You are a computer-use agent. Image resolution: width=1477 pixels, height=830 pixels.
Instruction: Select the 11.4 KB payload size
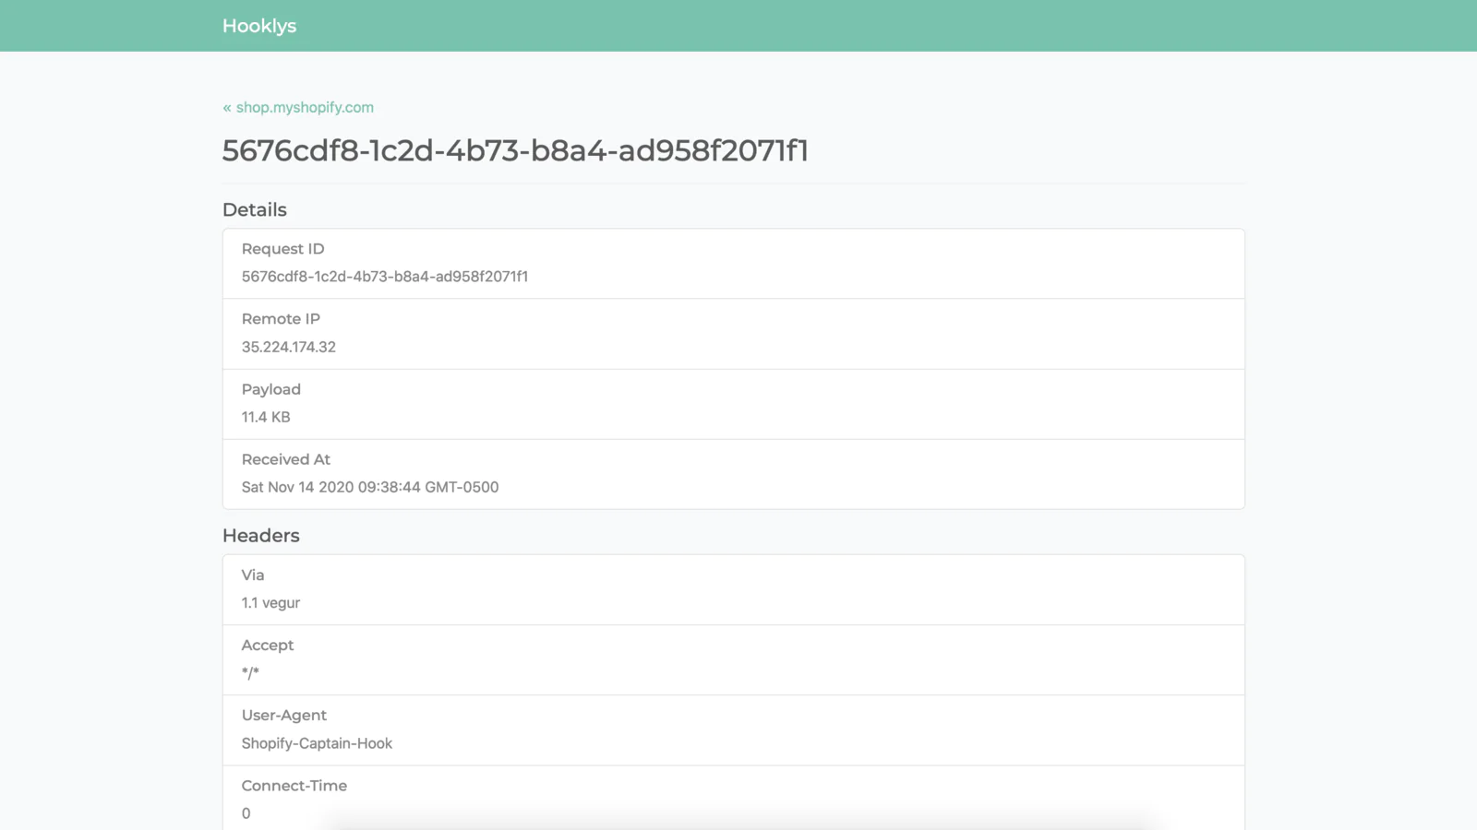pyautogui.click(x=266, y=417)
